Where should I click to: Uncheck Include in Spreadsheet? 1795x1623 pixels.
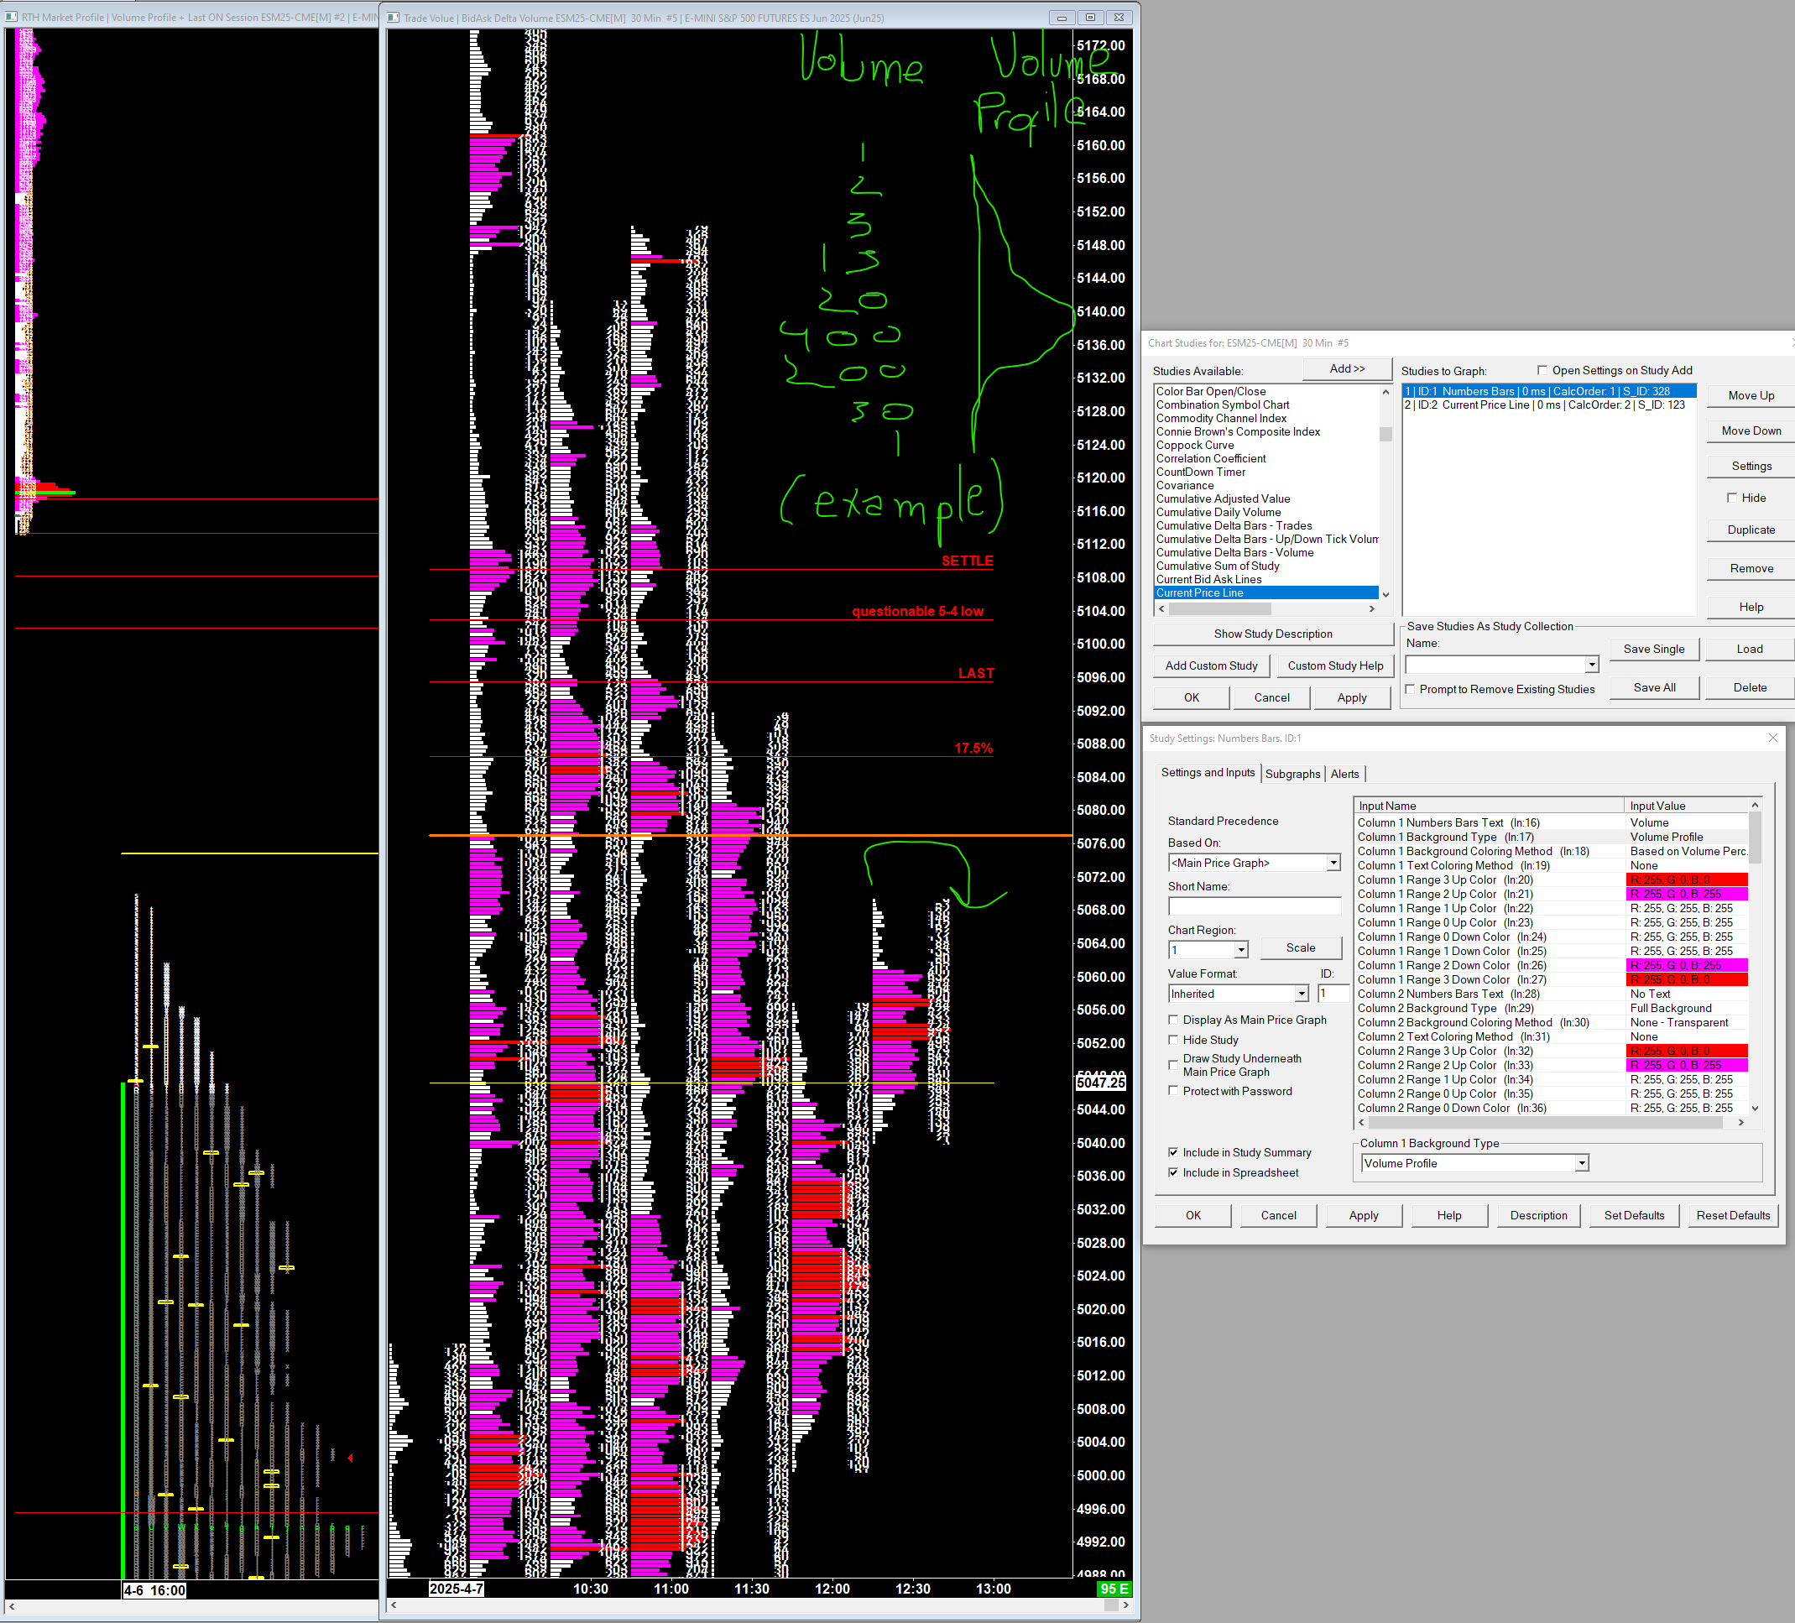click(1173, 1172)
